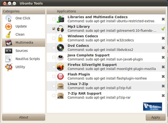
Task: Uncheck the Mp3 Library checkbox
Action: click(x=54, y=29)
